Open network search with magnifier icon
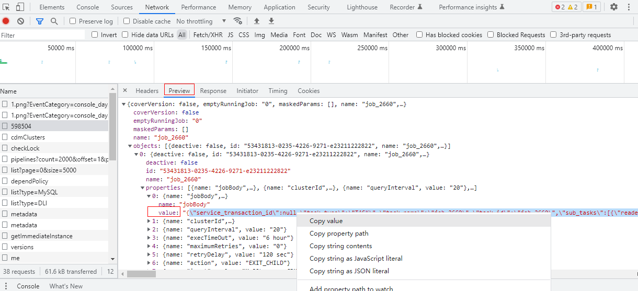The height and width of the screenshot is (291, 638). click(54, 21)
